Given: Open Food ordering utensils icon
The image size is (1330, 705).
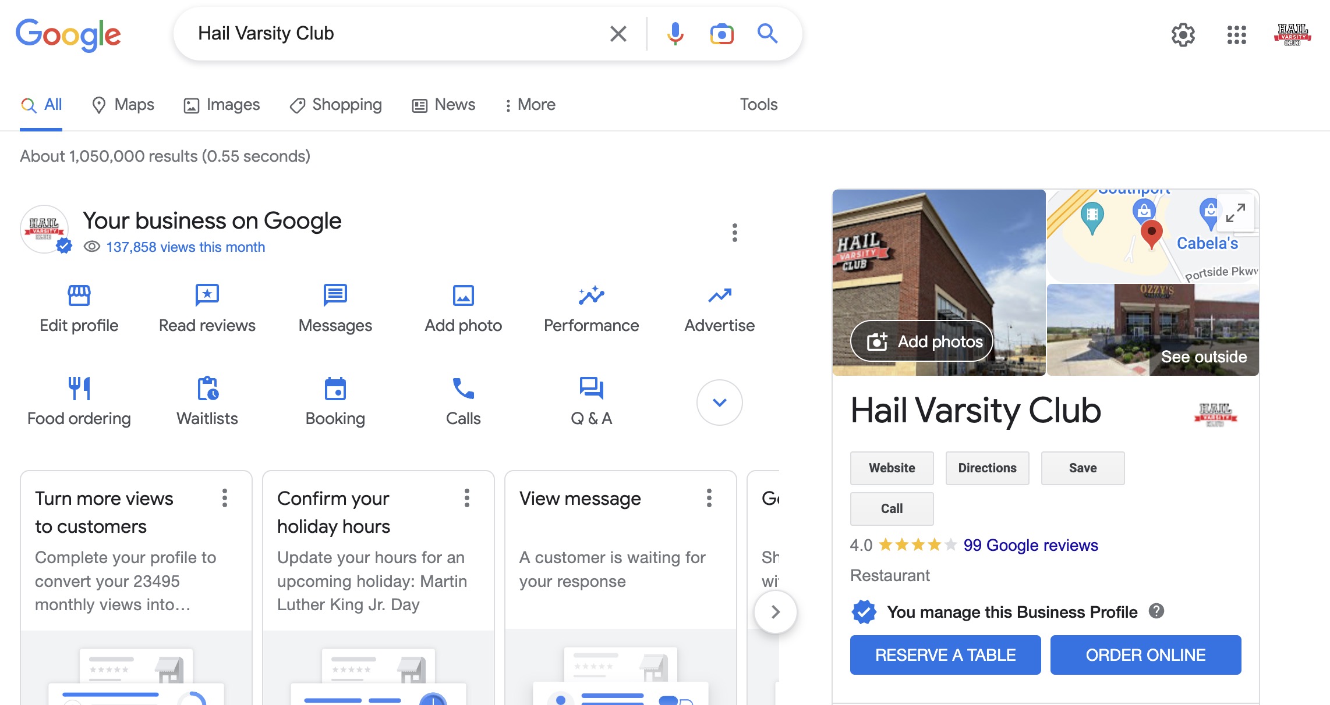Looking at the screenshot, I should click(79, 389).
